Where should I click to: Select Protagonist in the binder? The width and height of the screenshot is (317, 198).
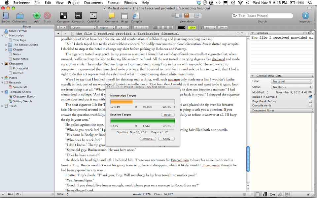coord(20,68)
